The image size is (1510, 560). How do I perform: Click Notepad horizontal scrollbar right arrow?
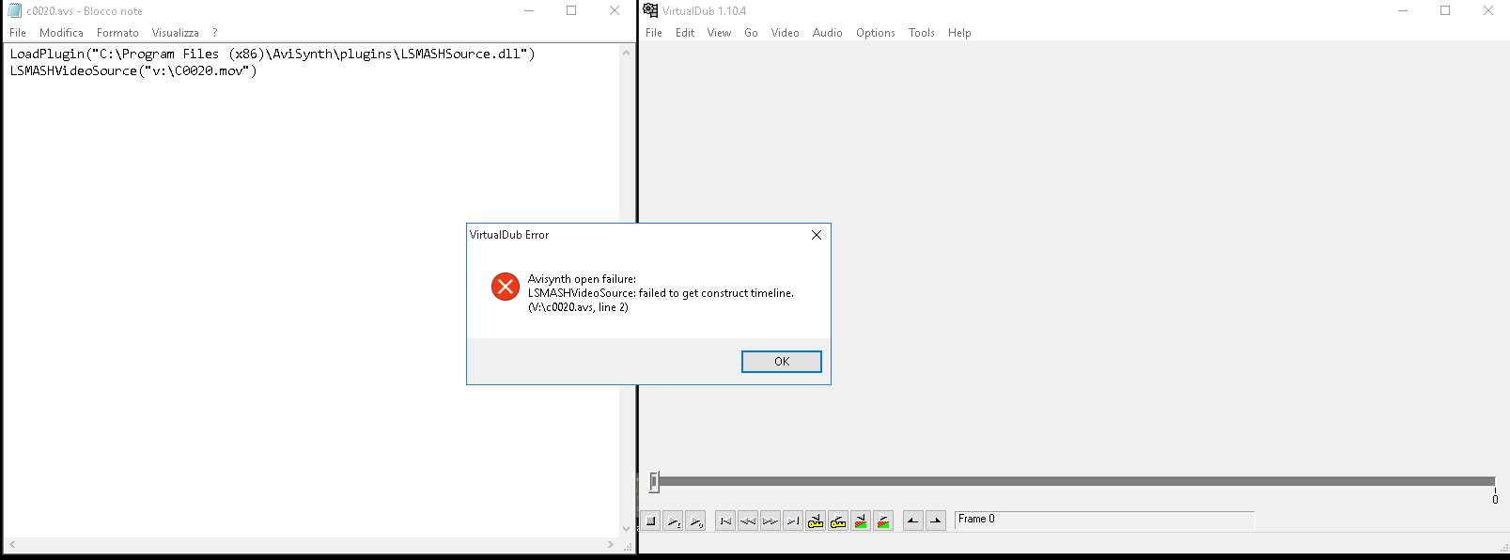[611, 545]
